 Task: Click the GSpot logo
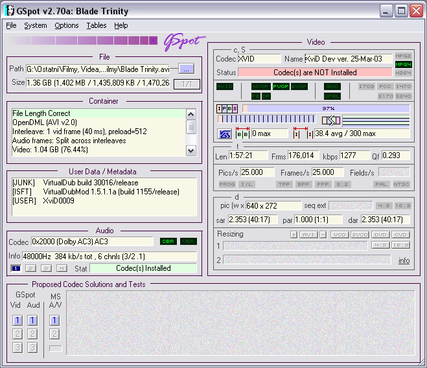(x=185, y=41)
